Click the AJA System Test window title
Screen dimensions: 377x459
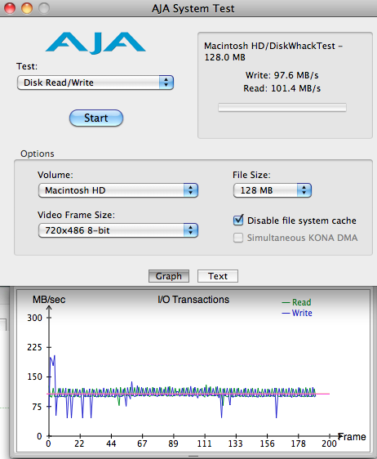(193, 8)
